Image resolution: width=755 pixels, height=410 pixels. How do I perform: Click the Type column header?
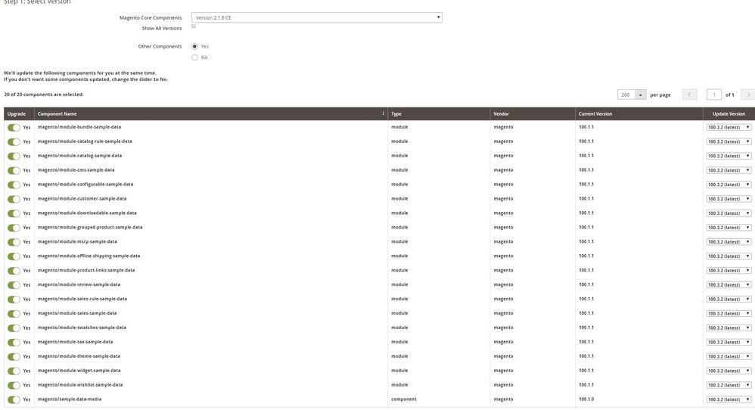coord(439,114)
